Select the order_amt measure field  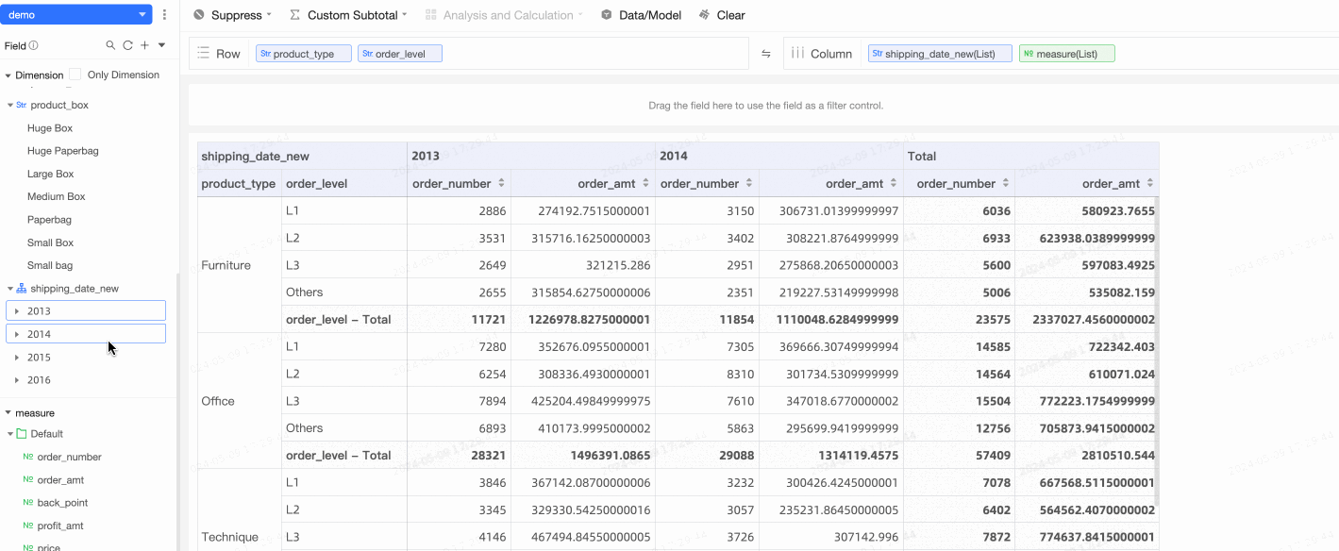[60, 480]
